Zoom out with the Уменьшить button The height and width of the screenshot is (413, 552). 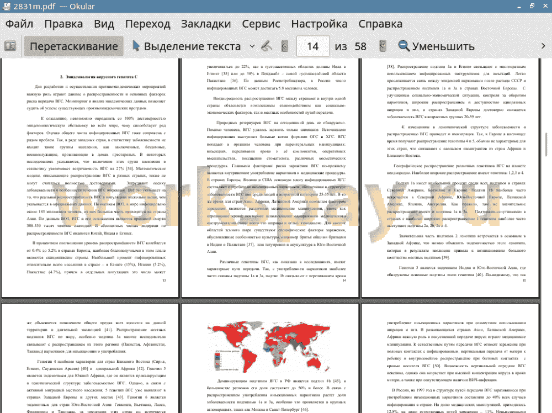point(436,46)
